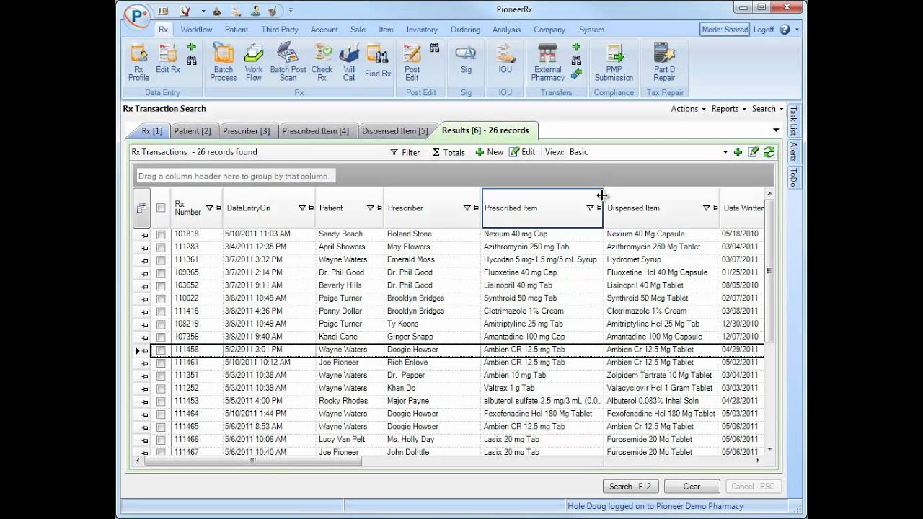Check the box for Rx 103652

(x=161, y=285)
